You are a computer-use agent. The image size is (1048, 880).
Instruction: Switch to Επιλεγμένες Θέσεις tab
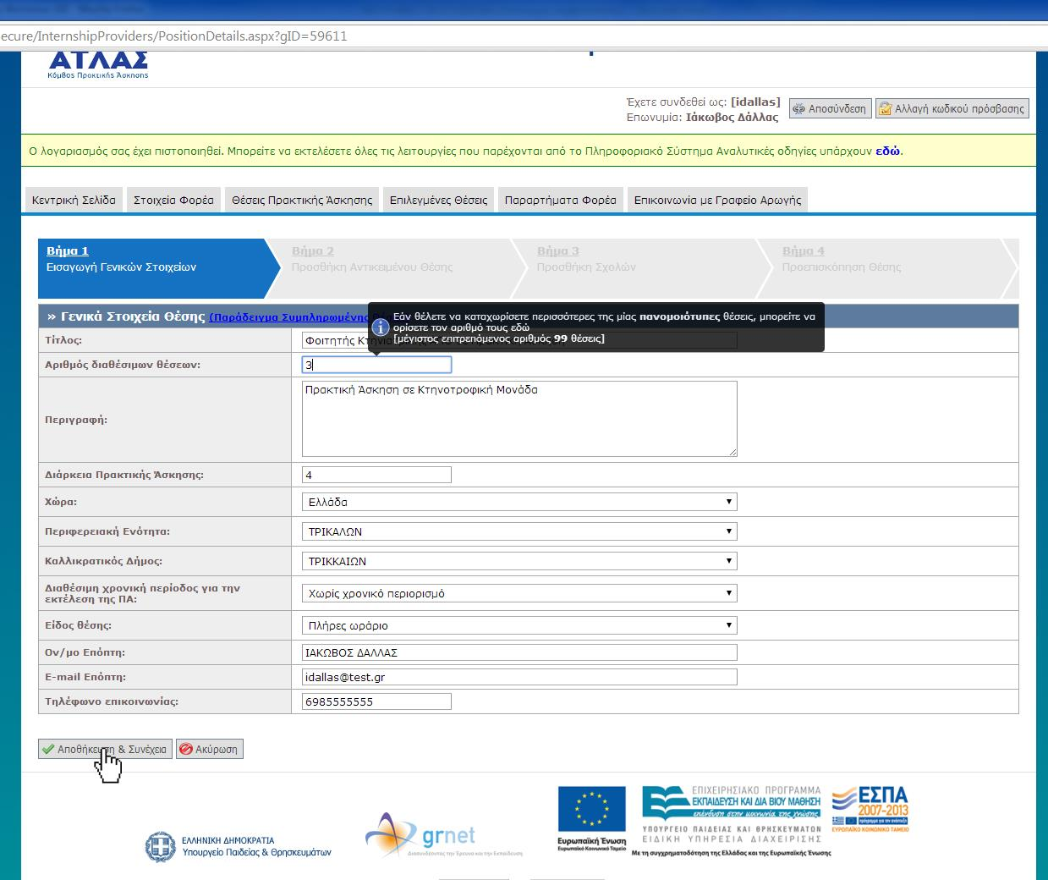tap(438, 200)
